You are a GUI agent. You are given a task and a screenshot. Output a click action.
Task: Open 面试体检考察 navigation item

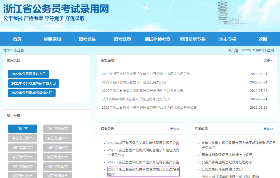[157, 39]
